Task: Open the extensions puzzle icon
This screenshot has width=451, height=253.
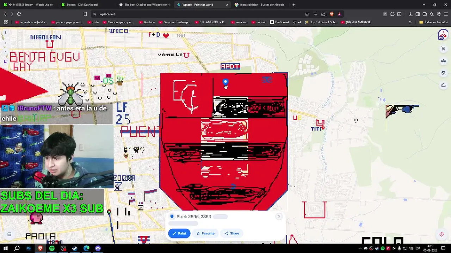Action: (x=392, y=14)
